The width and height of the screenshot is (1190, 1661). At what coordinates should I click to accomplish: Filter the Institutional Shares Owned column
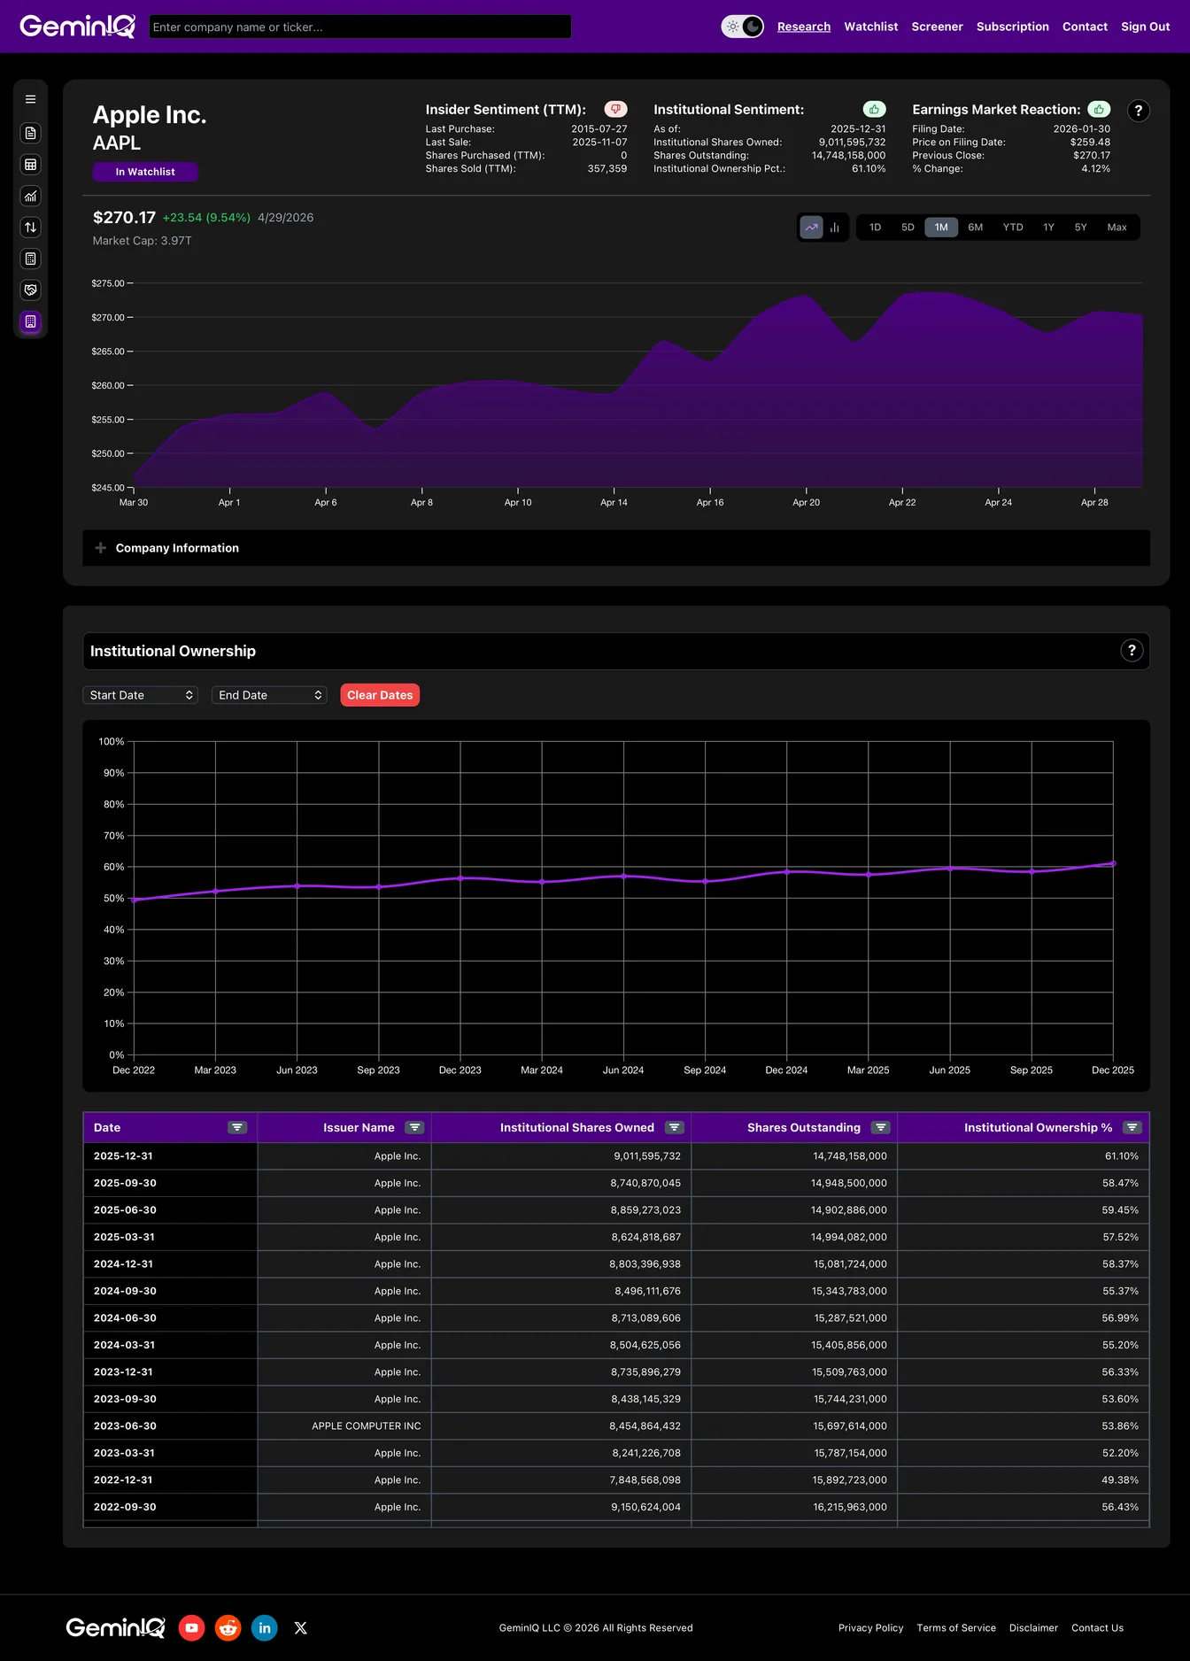point(675,1127)
